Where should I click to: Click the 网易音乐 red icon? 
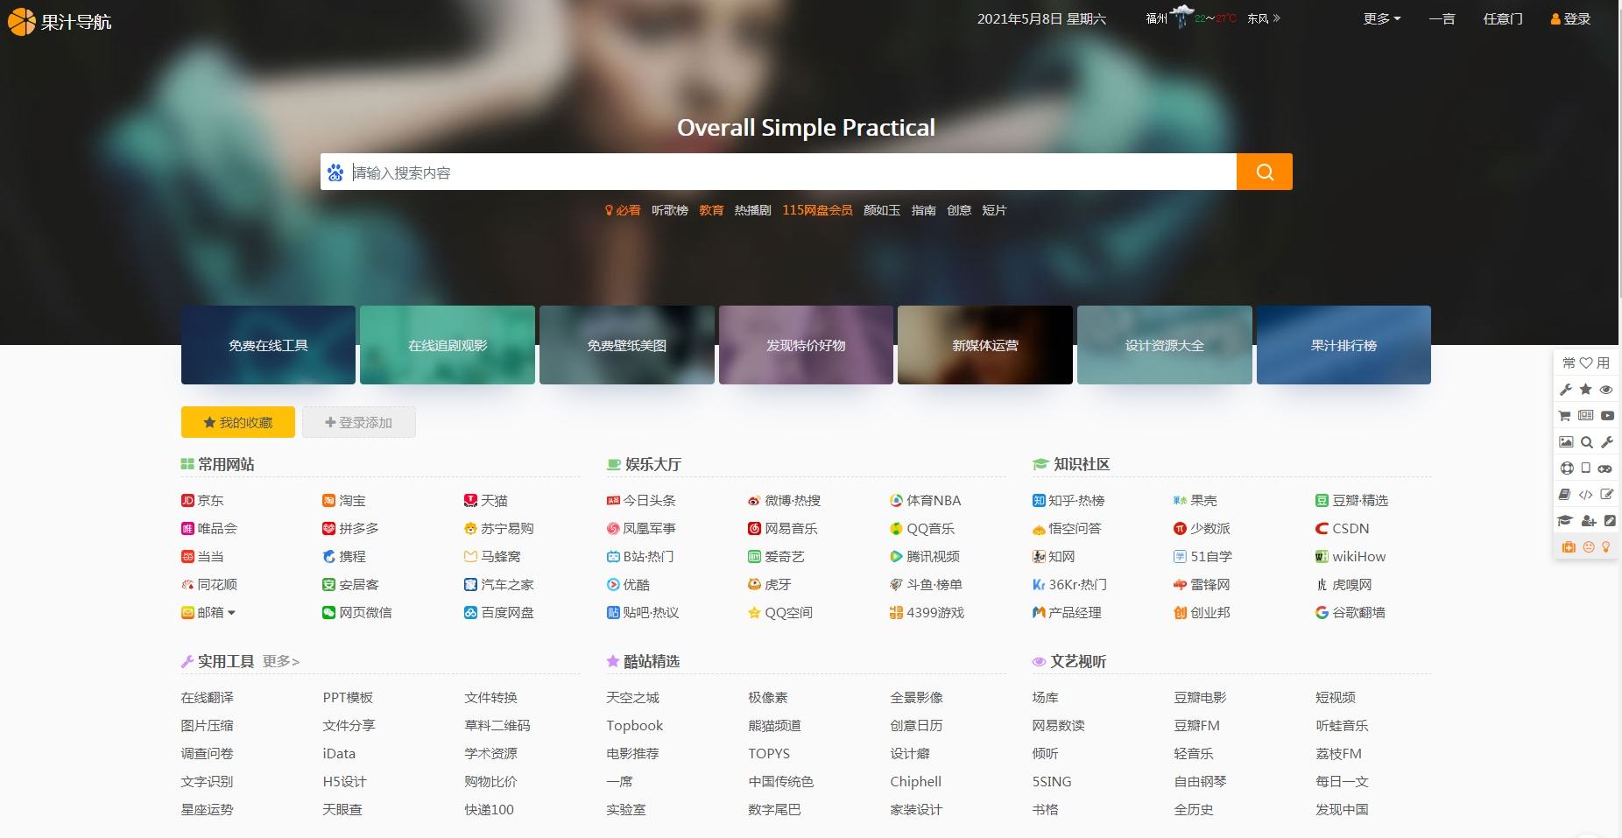pyautogui.click(x=754, y=529)
